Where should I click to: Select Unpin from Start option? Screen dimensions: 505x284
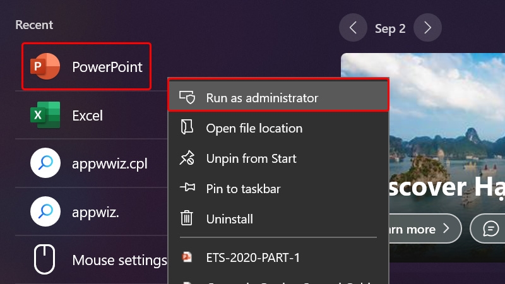point(278,158)
